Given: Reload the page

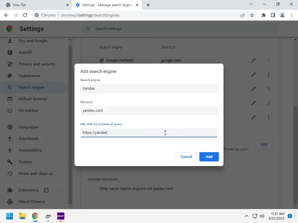Looking at the screenshot, I should pyautogui.click(x=25, y=15).
